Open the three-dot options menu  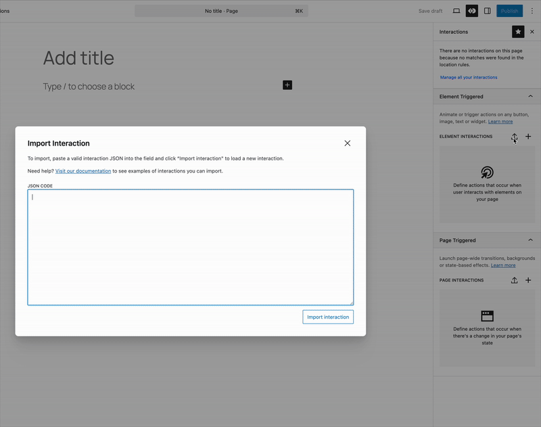532,11
